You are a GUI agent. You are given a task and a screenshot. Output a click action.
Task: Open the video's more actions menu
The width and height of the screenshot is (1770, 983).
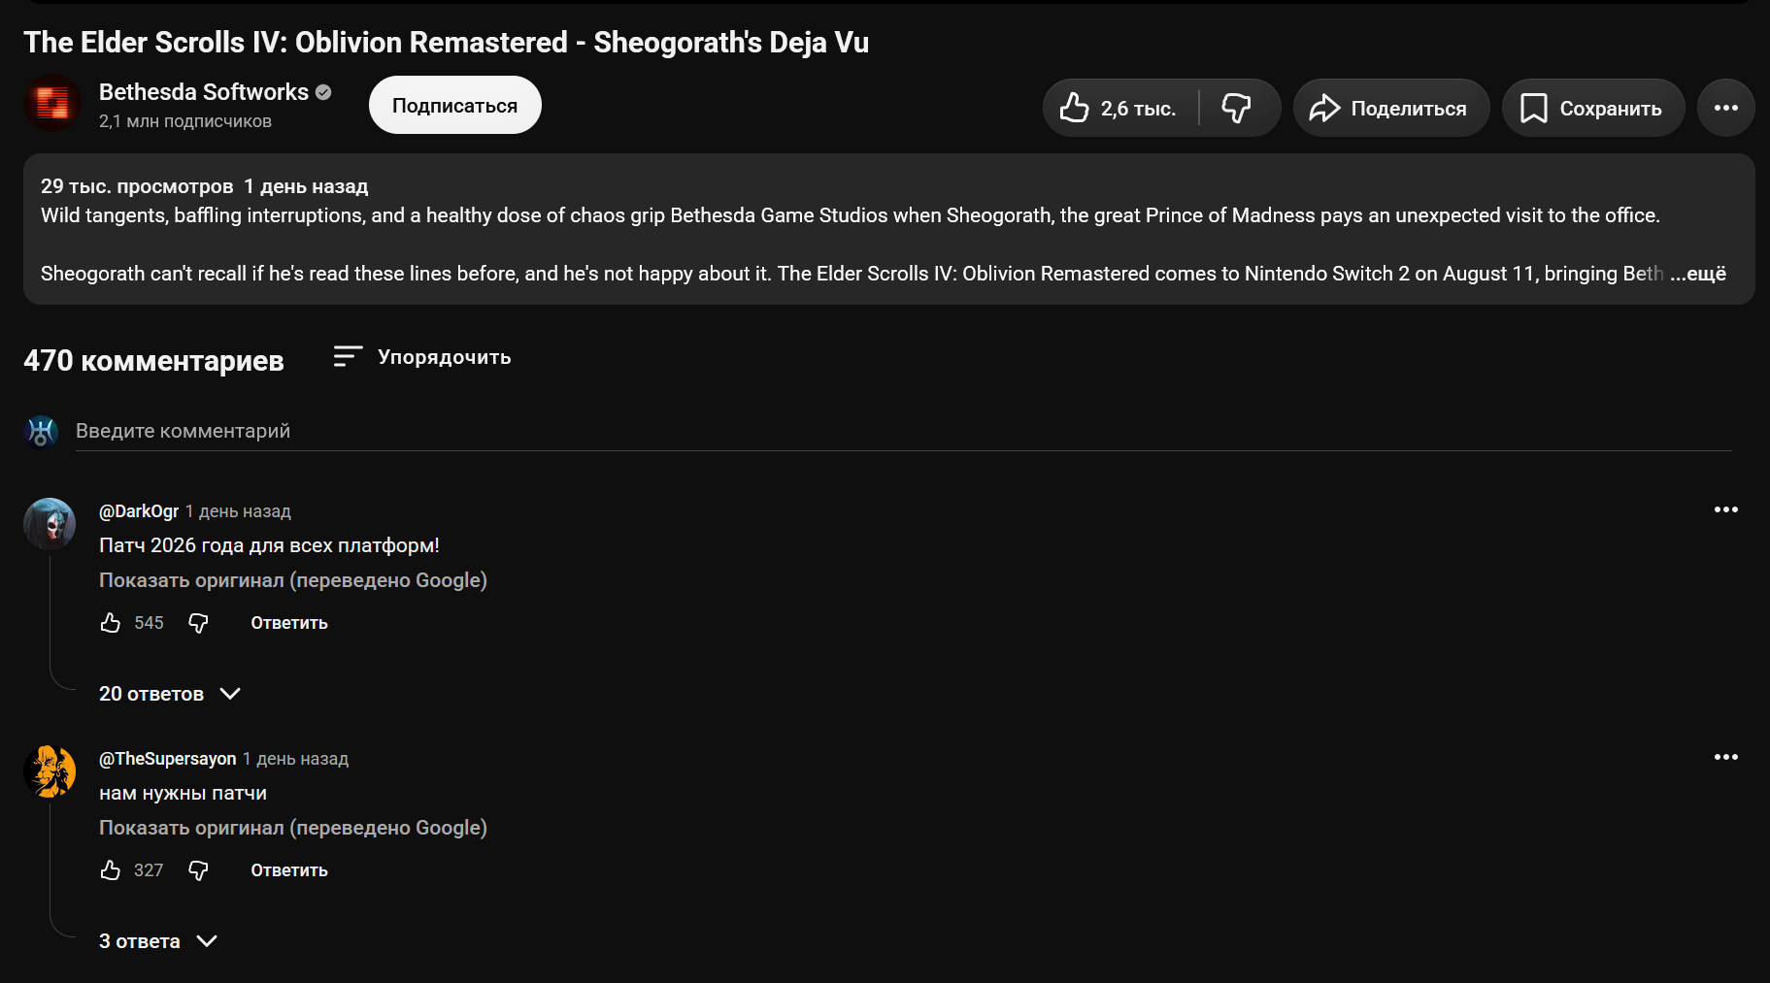click(x=1725, y=108)
